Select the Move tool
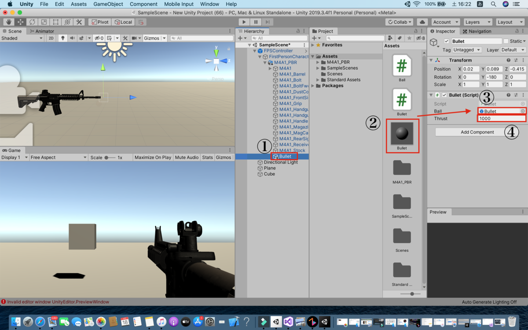528x330 pixels. point(20,22)
